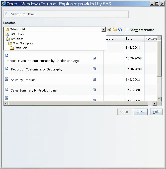Viewport: 166px width, 169px height.
Task: Click the 10/3/2008 date cell
Action: (x=134, y=58)
